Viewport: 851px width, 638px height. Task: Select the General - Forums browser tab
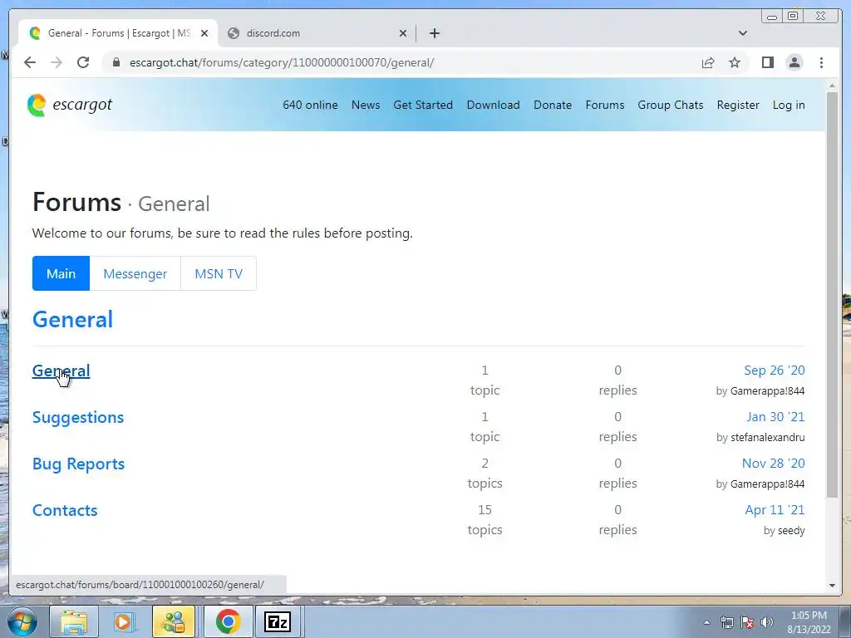tap(118, 33)
